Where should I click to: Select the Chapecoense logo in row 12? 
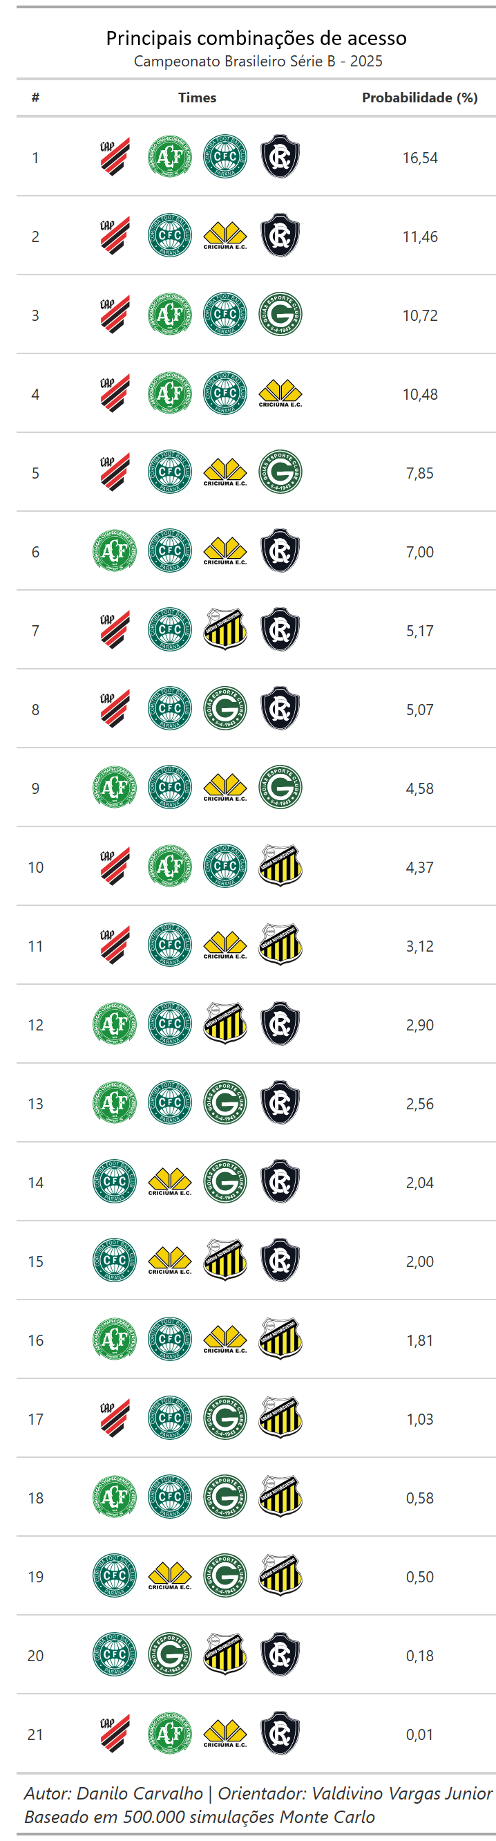(115, 1024)
